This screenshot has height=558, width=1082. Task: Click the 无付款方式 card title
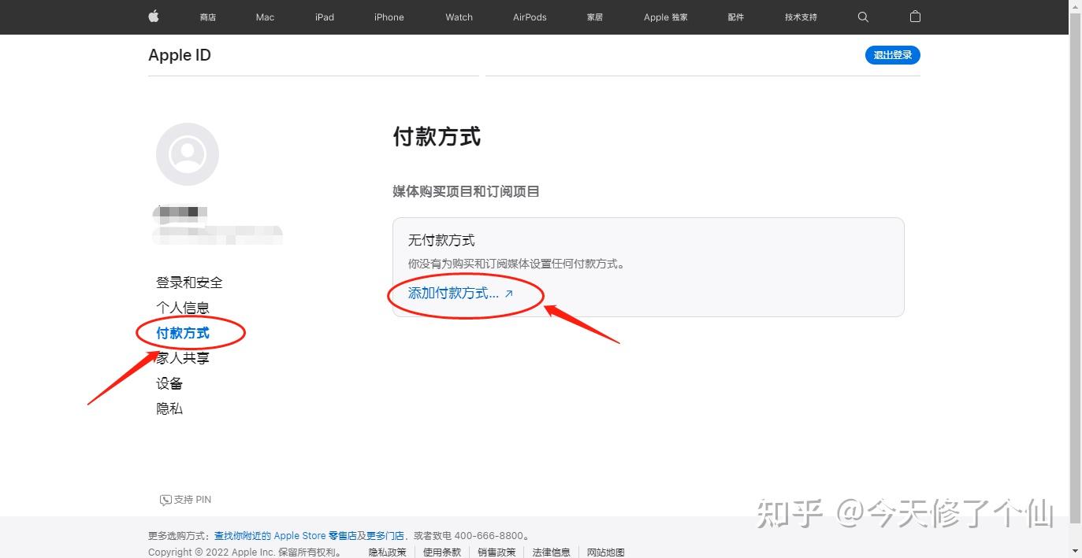pos(441,240)
